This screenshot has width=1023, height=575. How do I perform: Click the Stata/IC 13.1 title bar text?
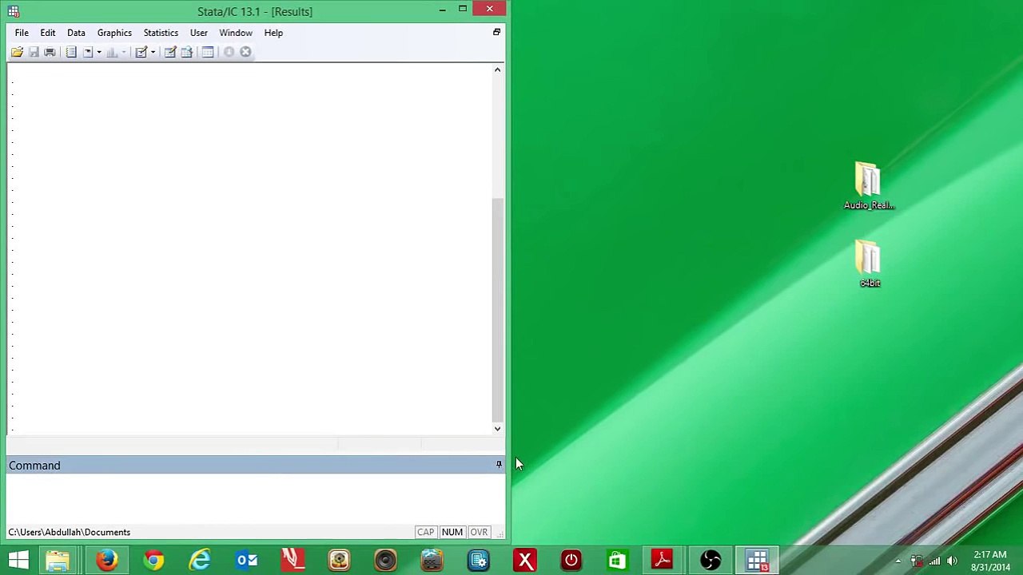(x=255, y=11)
